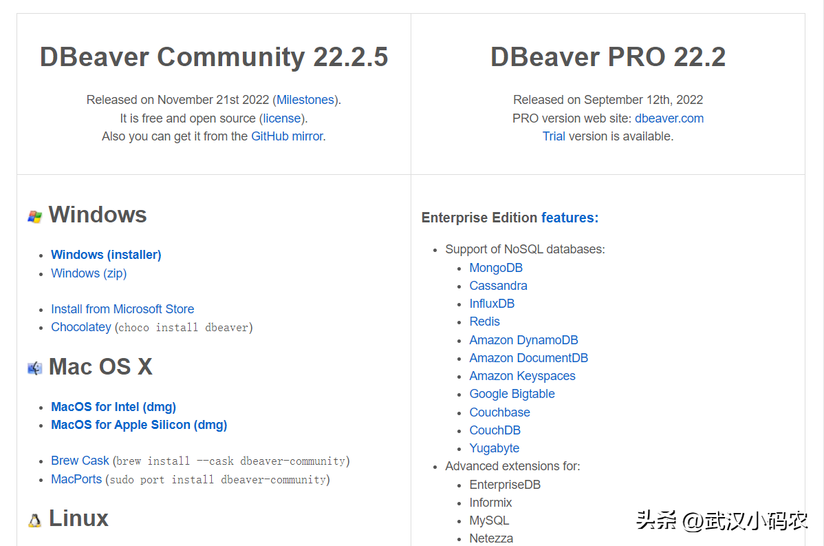Open the Amazon Keyspaces link
Image resolution: width=824 pixels, height=546 pixels.
tap(522, 376)
